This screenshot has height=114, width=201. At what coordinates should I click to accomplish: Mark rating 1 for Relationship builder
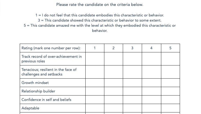point(95,91)
